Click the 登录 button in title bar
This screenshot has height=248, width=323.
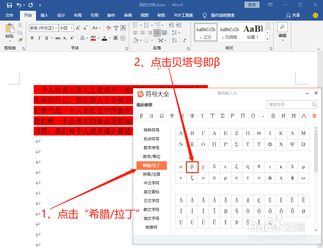point(251,5)
